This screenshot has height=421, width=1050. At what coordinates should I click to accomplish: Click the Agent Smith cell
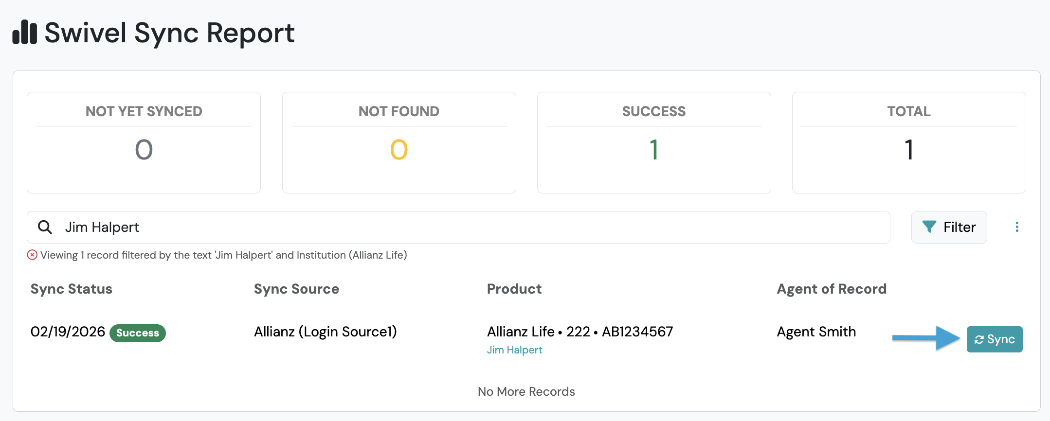pyautogui.click(x=816, y=332)
